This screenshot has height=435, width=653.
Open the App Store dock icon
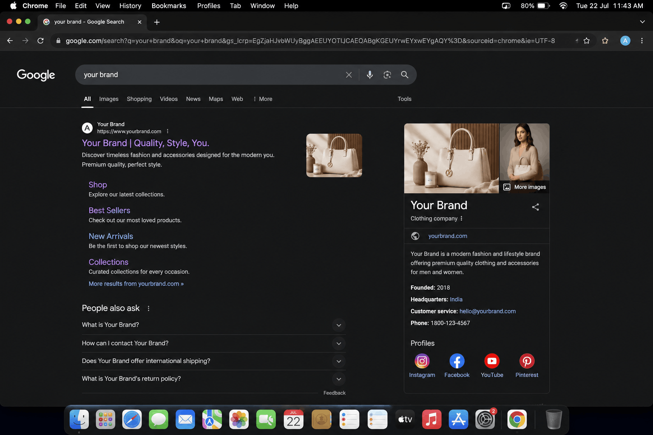[x=458, y=420]
